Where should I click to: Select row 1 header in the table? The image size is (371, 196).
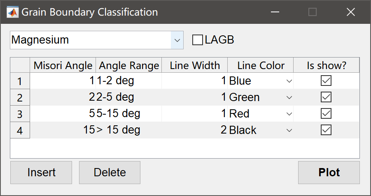[x=20, y=81]
